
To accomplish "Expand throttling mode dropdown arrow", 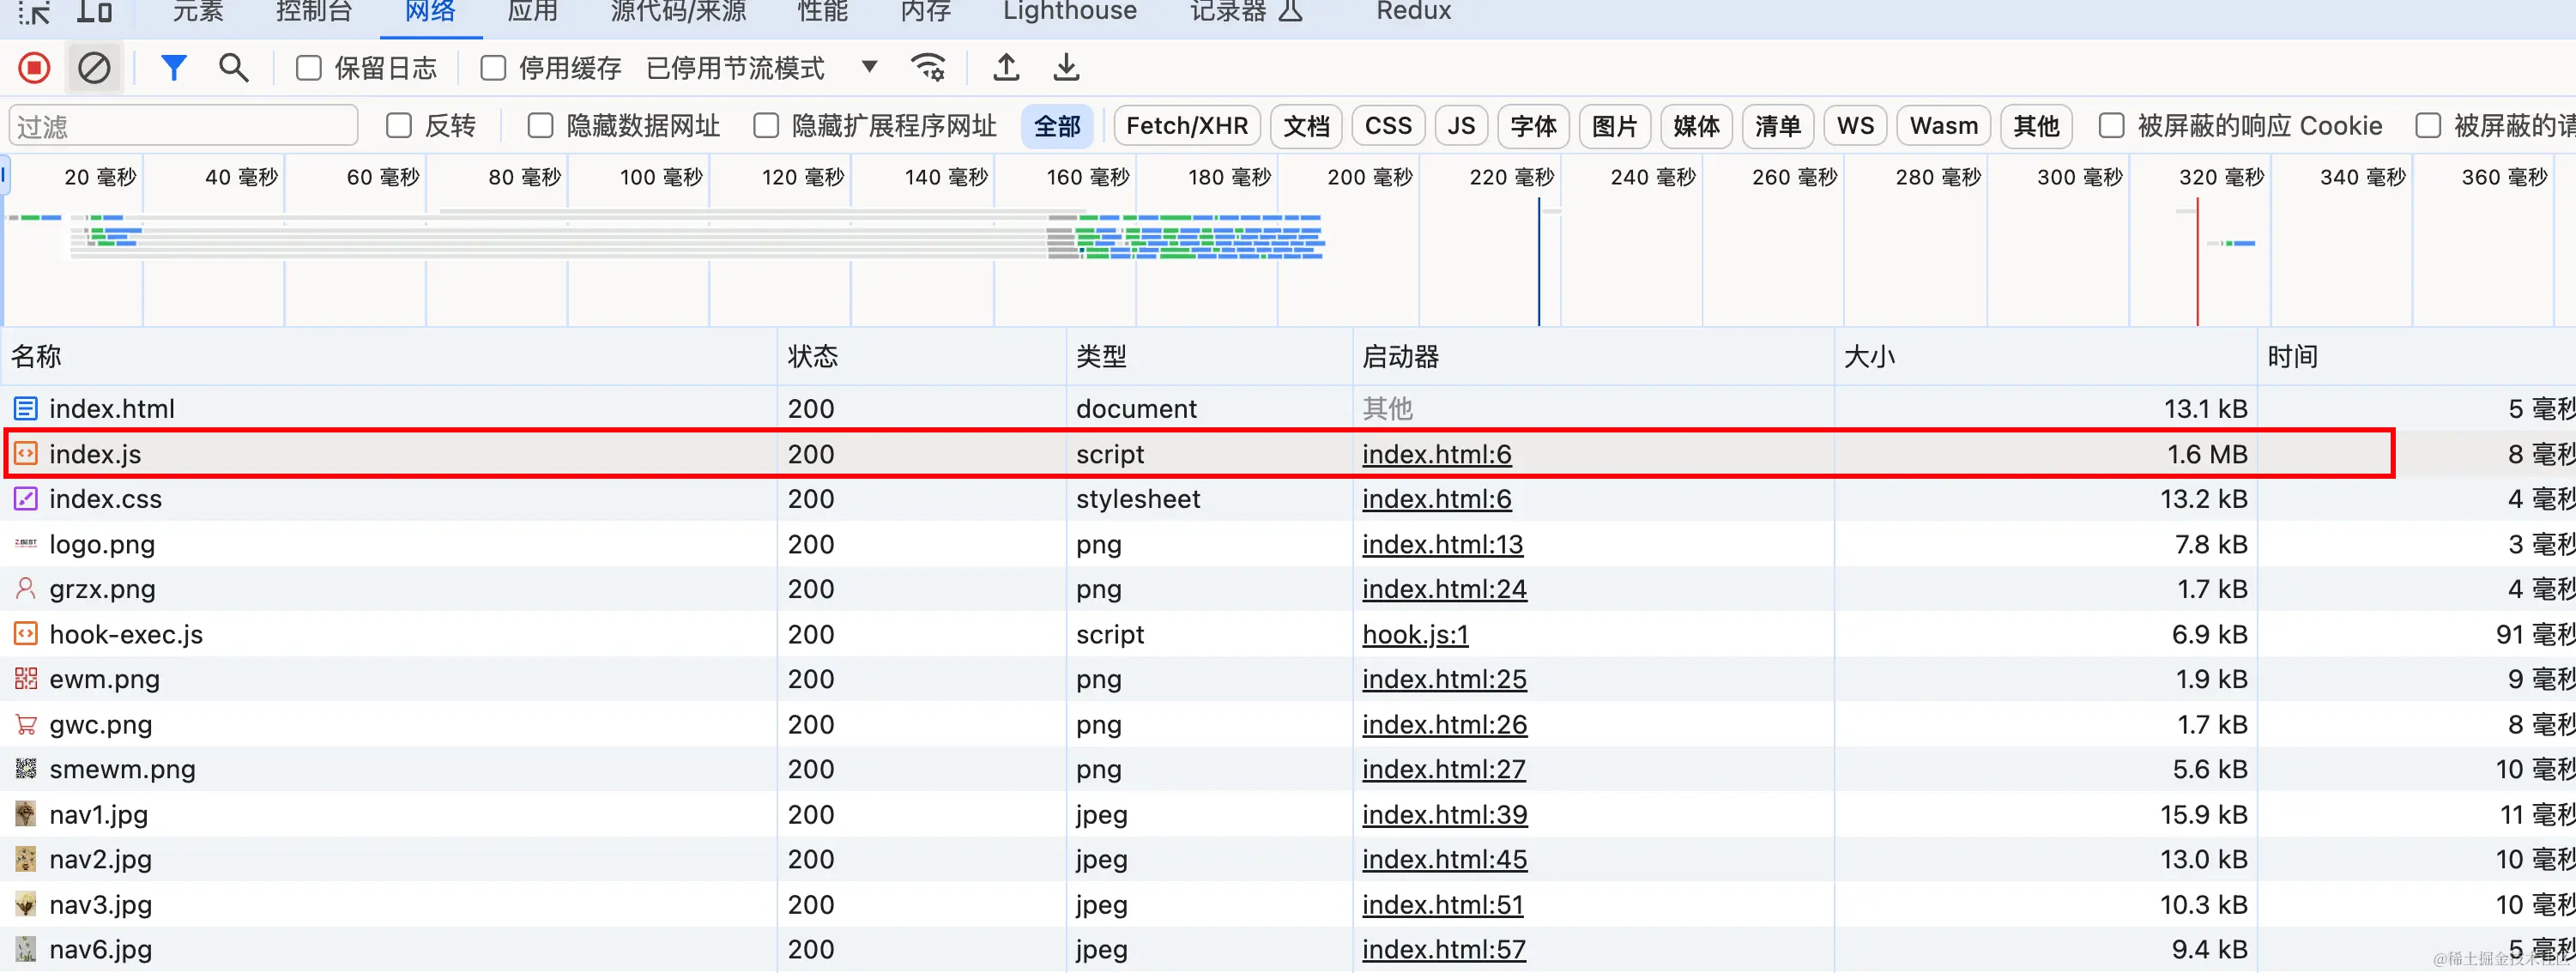I will [869, 67].
